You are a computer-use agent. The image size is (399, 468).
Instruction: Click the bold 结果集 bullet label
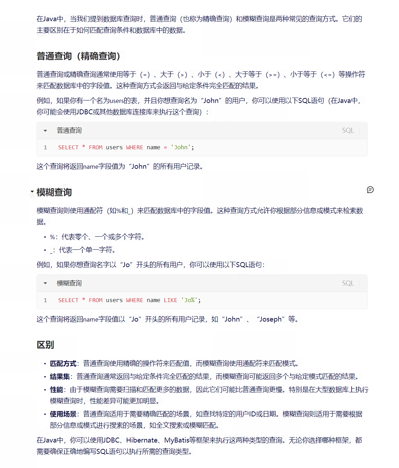(60, 377)
